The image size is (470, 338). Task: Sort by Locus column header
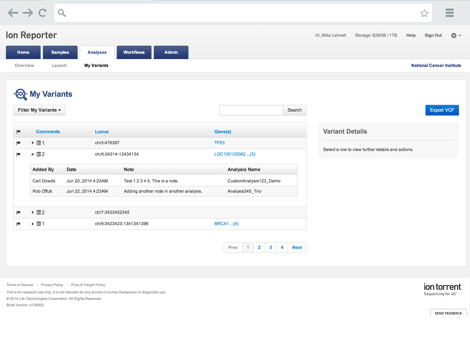click(x=102, y=132)
